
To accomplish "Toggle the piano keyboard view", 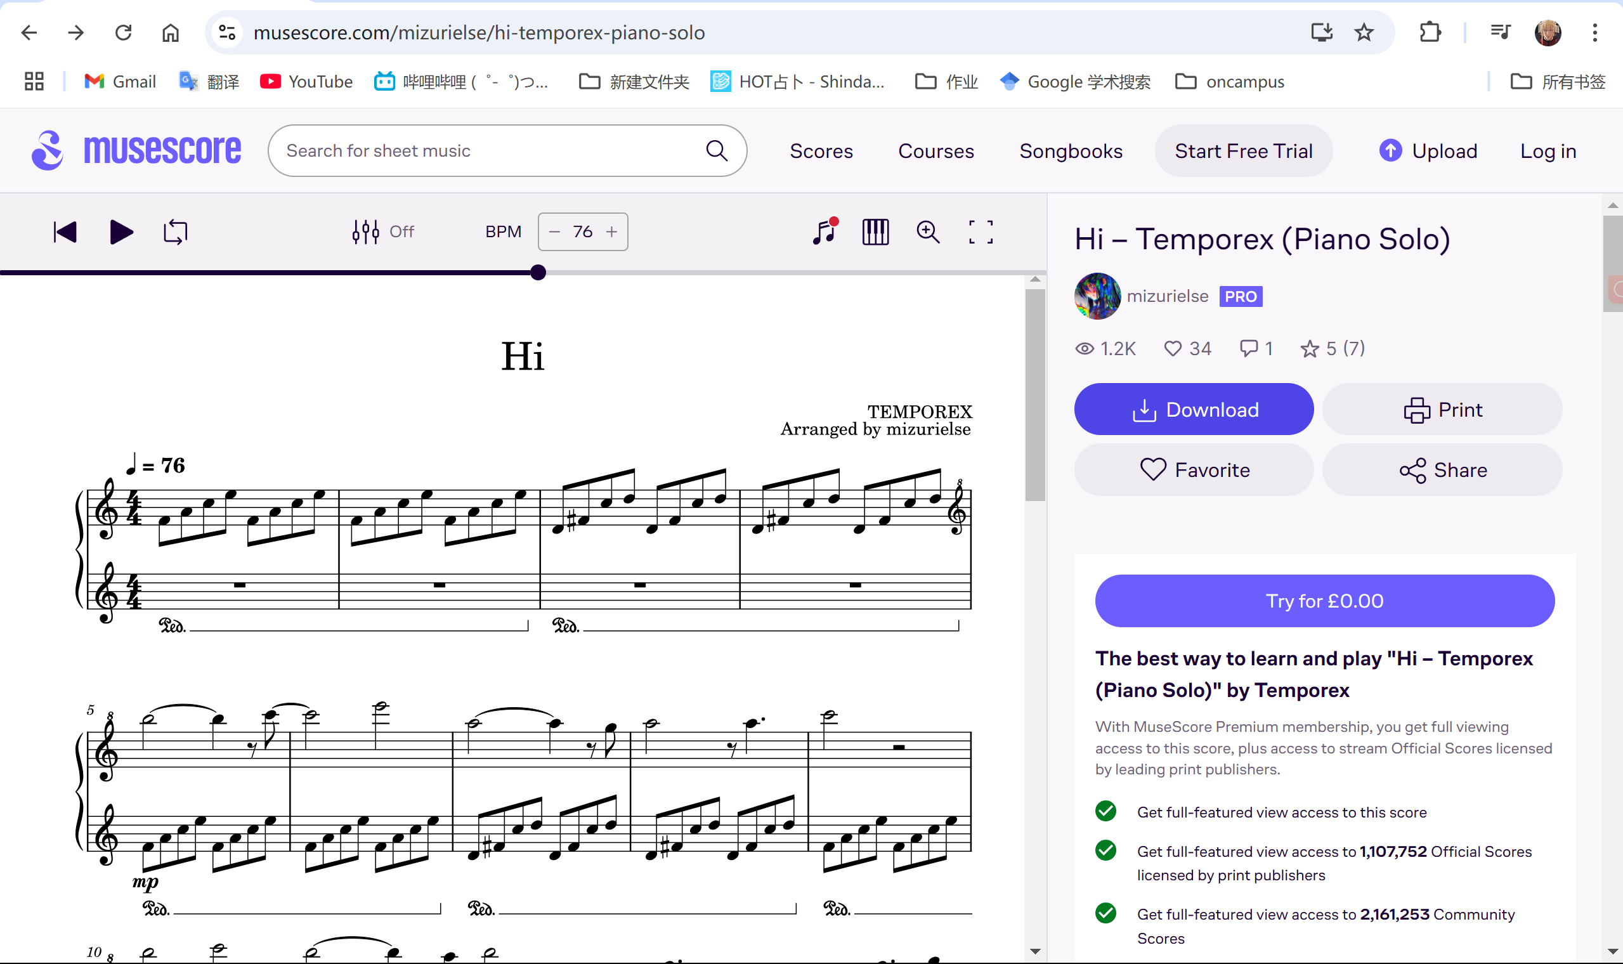I will (x=875, y=232).
